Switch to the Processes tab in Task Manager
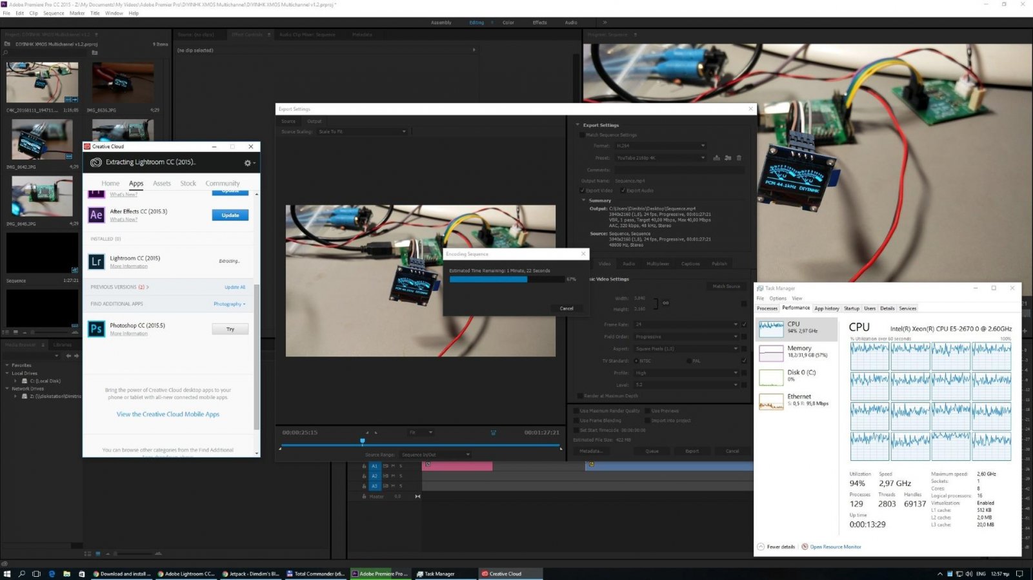This screenshot has height=580, width=1033. [x=767, y=309]
